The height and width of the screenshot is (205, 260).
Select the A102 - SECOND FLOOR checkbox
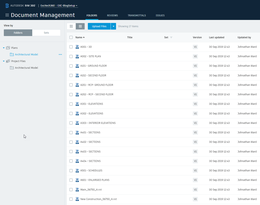coord(71,75)
